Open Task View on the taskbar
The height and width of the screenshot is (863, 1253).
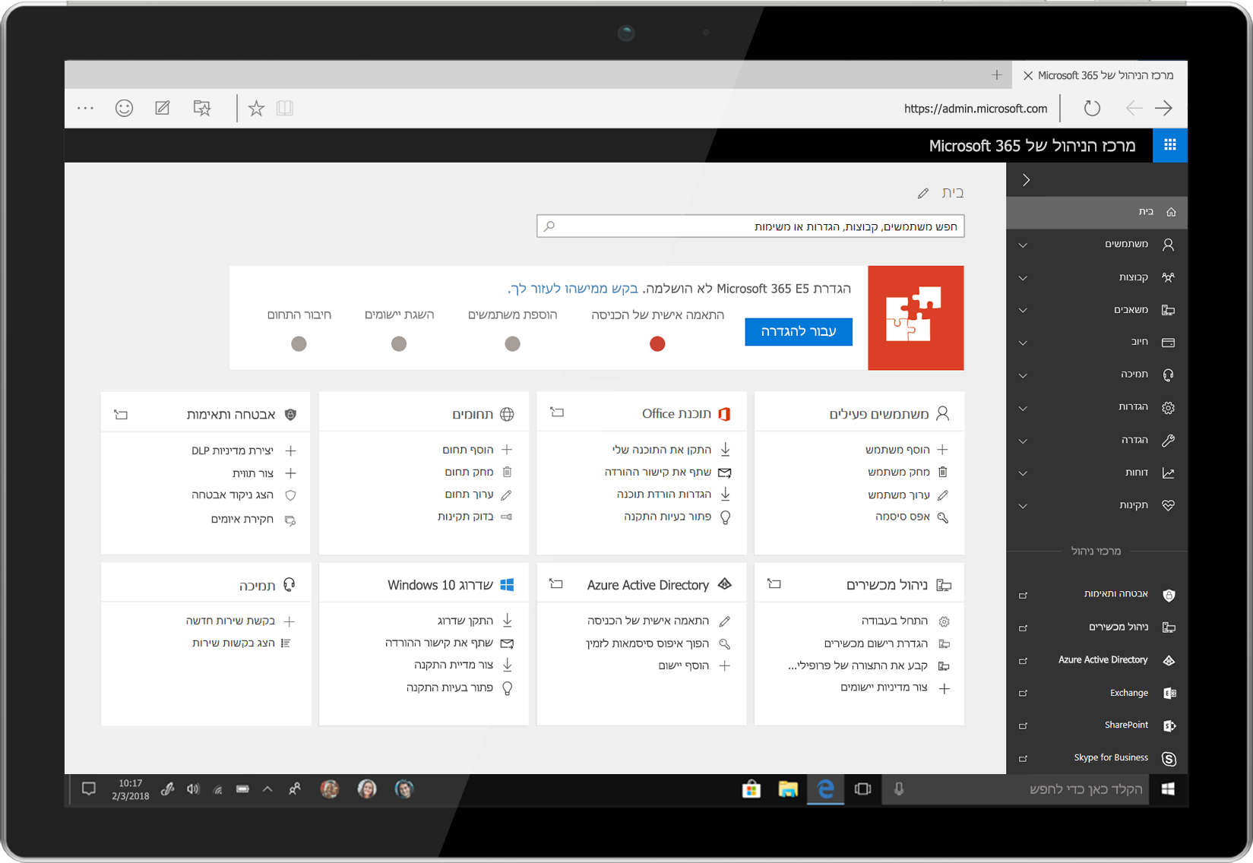coord(862,789)
